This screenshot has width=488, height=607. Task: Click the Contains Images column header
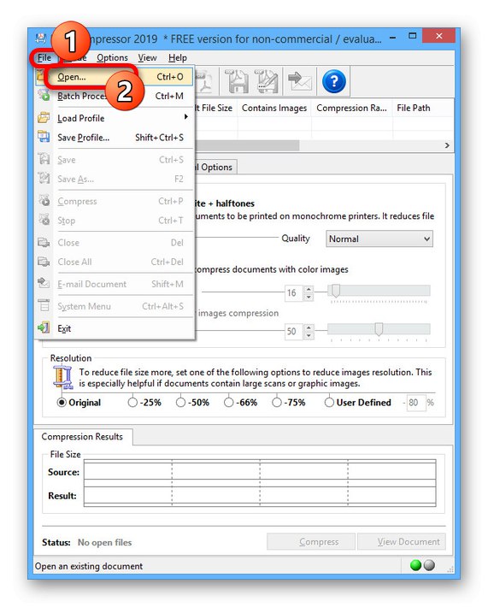pos(274,108)
